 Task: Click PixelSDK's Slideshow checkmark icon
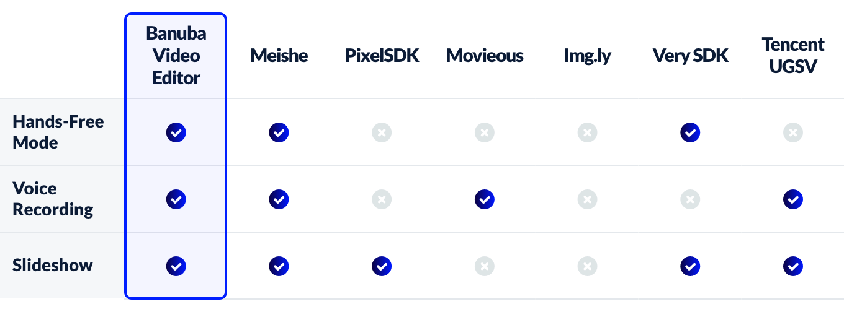pyautogui.click(x=382, y=266)
